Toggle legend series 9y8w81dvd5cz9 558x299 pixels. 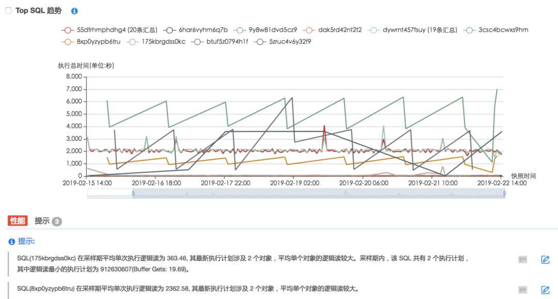pyautogui.click(x=265, y=30)
